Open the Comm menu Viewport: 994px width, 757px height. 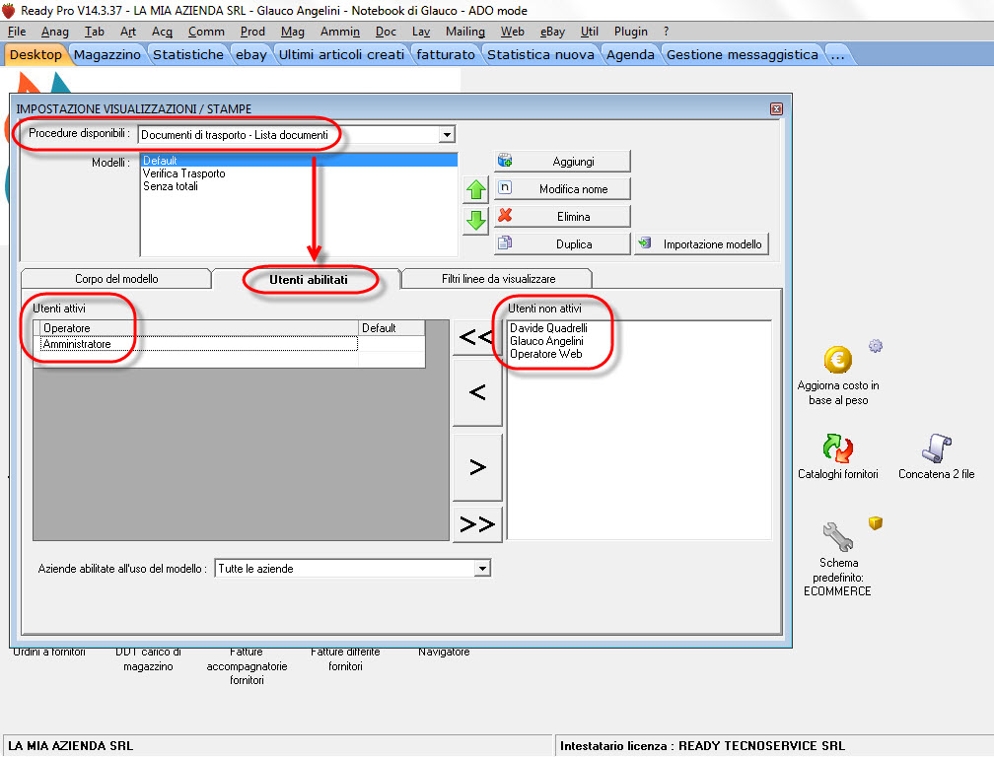pyautogui.click(x=207, y=31)
